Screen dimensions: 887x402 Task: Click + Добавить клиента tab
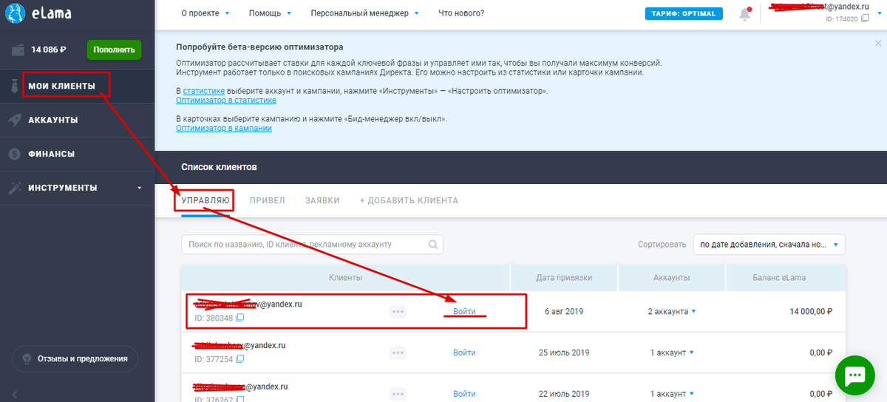pos(409,200)
